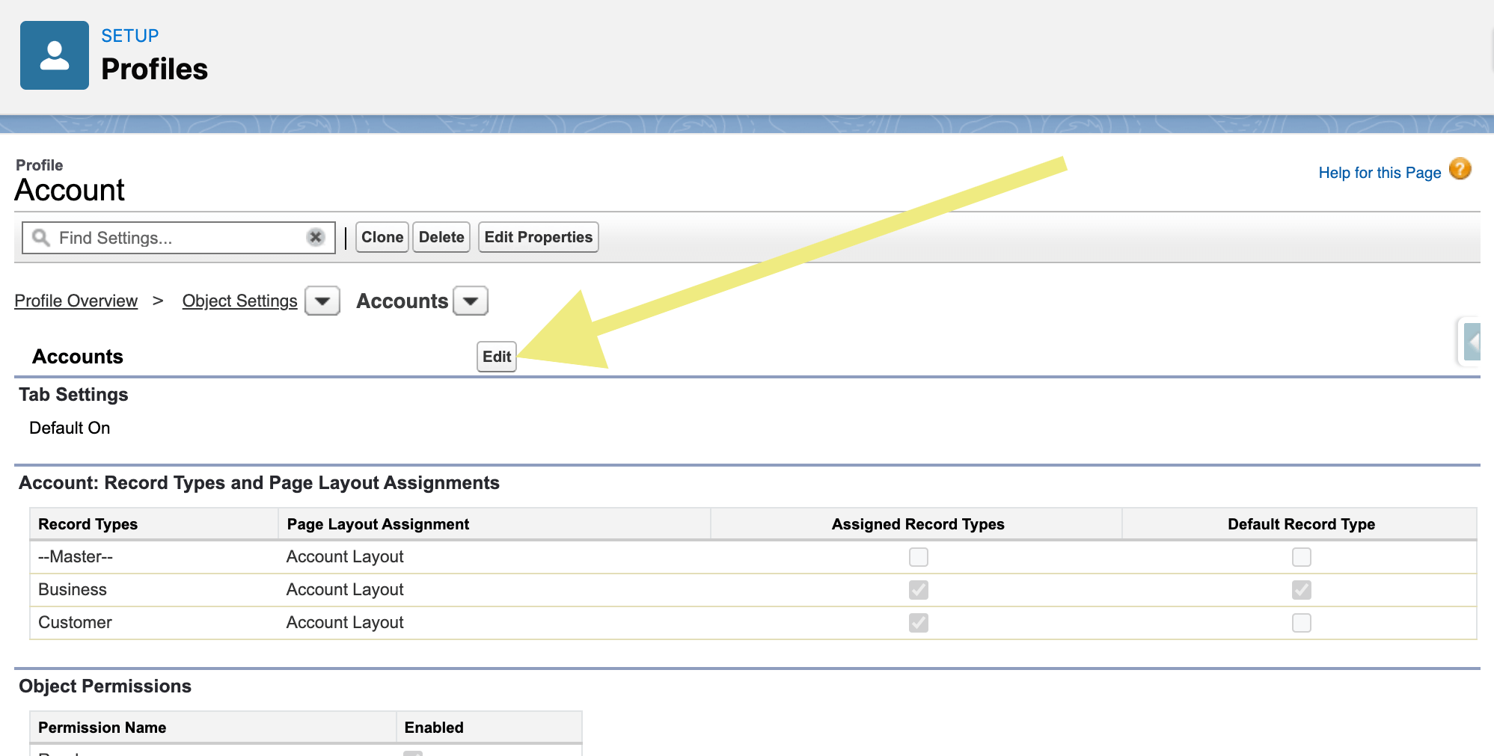Open Edit Properties for the profile

538,237
